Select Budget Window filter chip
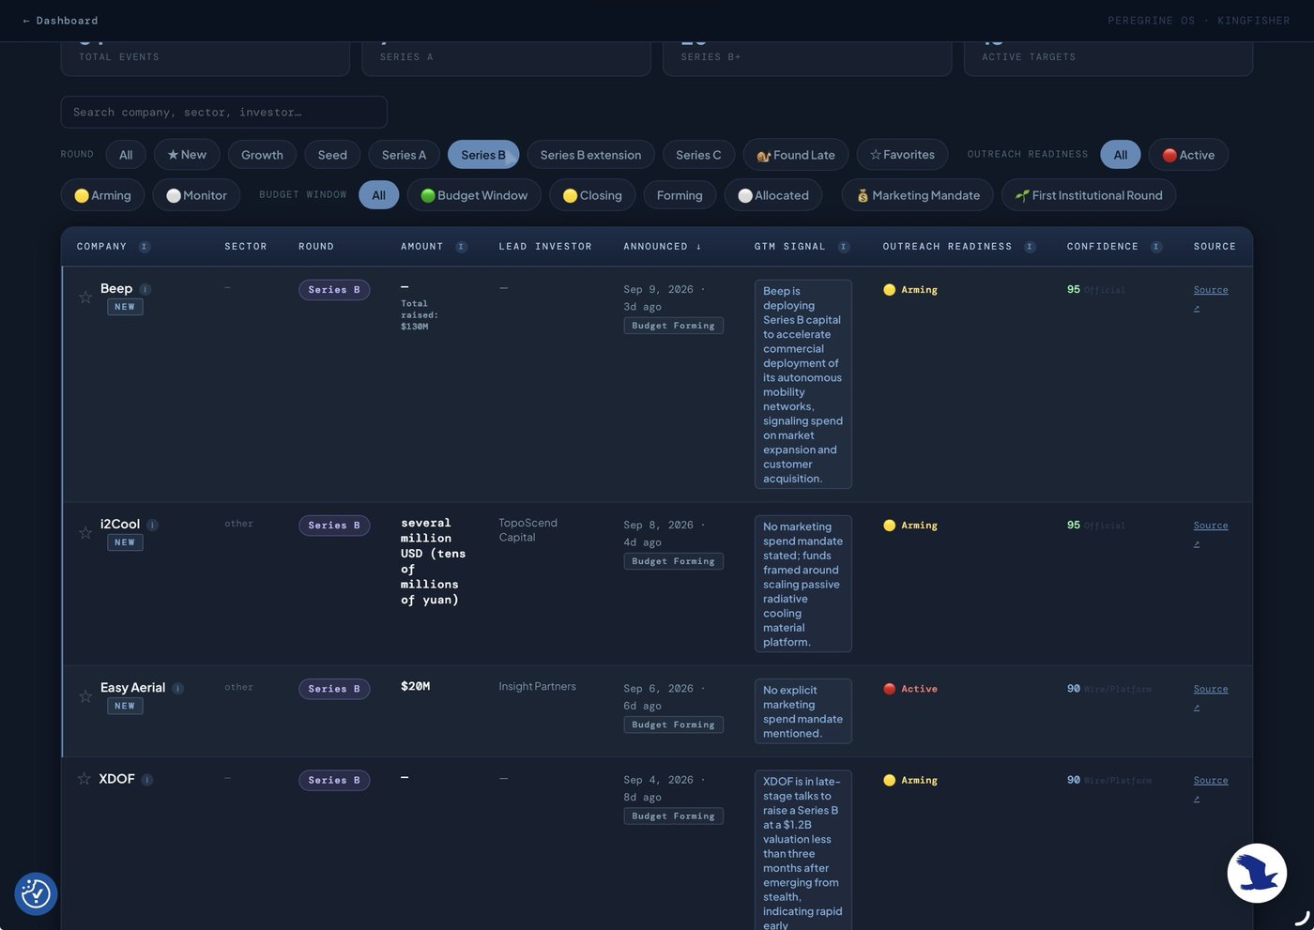The image size is (1314, 930). click(x=474, y=195)
